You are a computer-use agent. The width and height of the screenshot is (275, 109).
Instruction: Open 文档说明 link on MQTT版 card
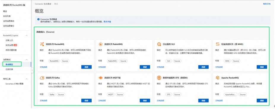pyautogui.click(x=102, y=101)
